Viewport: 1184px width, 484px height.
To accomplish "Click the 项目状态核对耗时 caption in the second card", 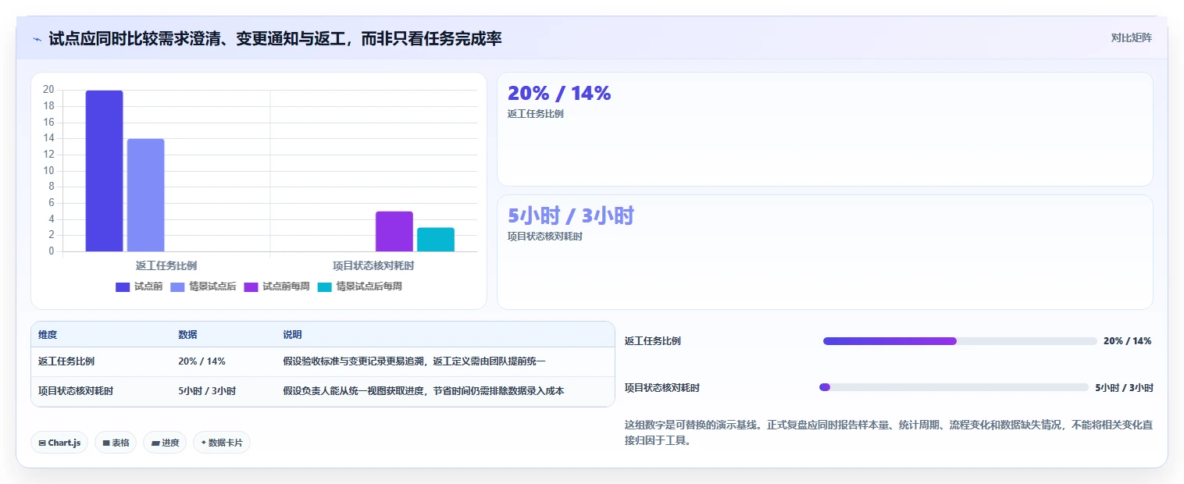I will 545,237.
